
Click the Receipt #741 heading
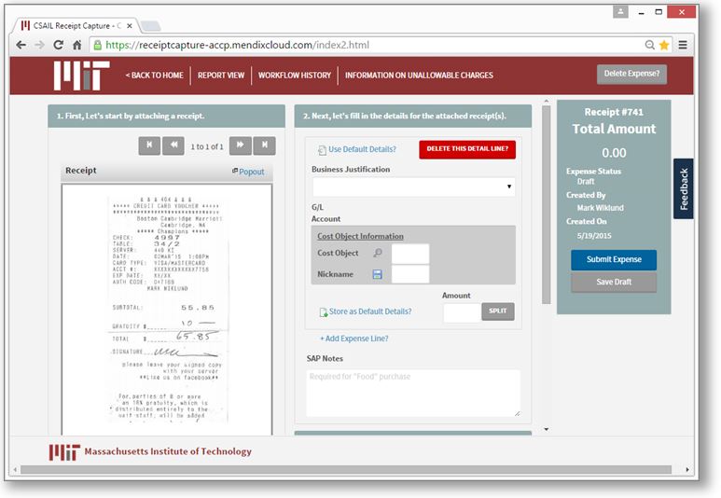point(614,112)
